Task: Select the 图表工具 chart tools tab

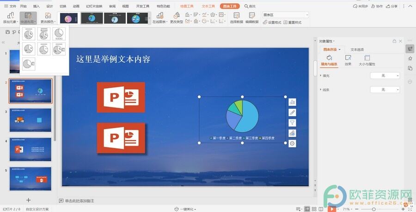Action: 230,6
